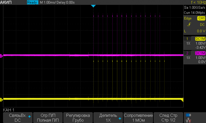This screenshot has width=206, height=123.
Task: Click the trigger DC coupling label
Action: click(x=202, y=25)
